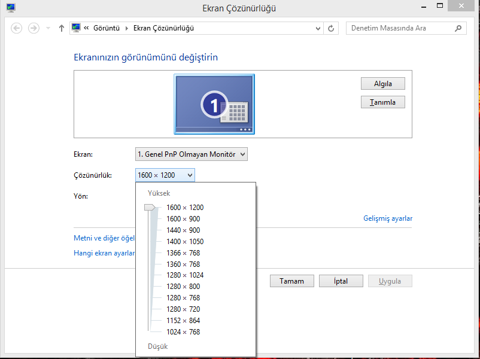Click the window system icon in title bar

tap(11, 8)
